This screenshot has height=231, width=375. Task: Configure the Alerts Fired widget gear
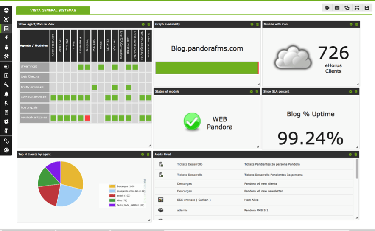tap(350, 155)
